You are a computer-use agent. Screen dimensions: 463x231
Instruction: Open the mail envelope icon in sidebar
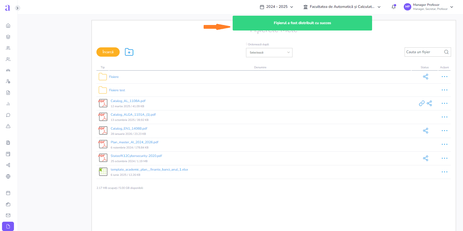pos(8,215)
